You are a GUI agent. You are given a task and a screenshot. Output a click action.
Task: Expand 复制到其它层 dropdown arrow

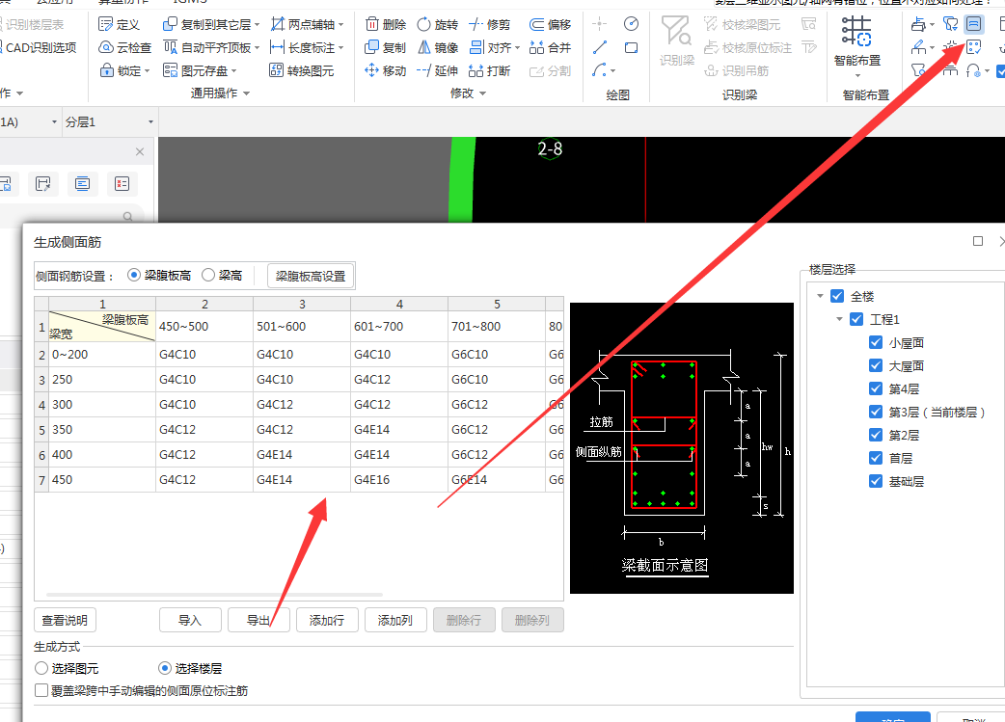[257, 25]
